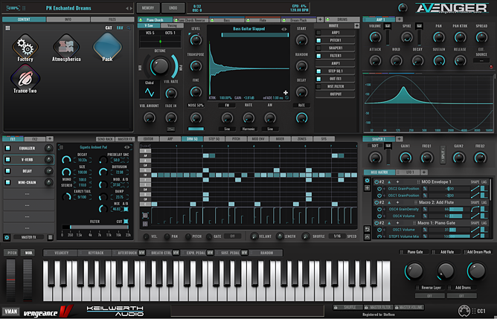The image size is (497, 319).
Task: Open the Gigantic Ambient Pad reverb preset
Action: 93,147
